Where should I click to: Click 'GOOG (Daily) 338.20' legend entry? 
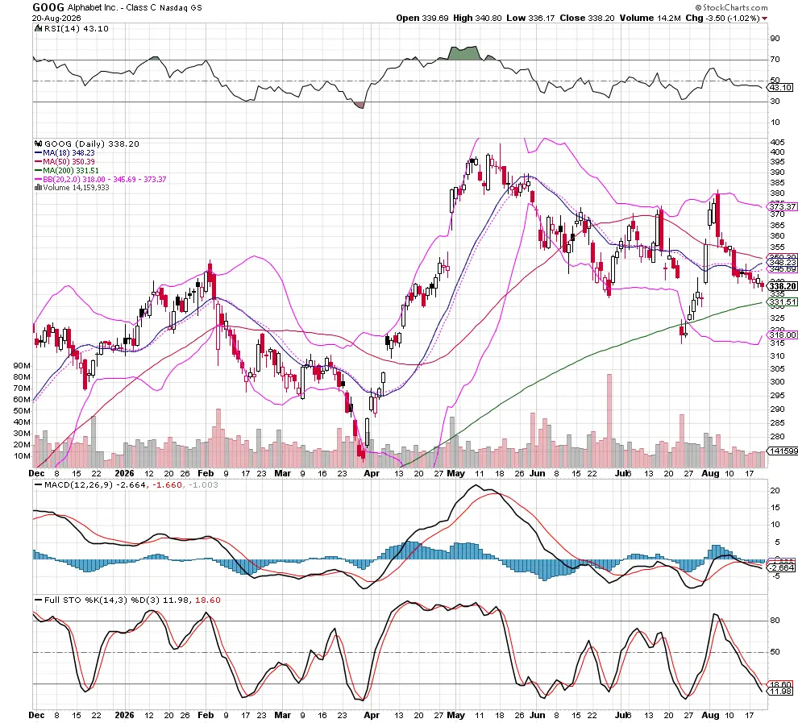tap(92, 144)
